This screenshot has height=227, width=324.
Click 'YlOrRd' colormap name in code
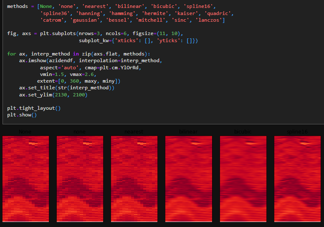[x=129, y=68]
